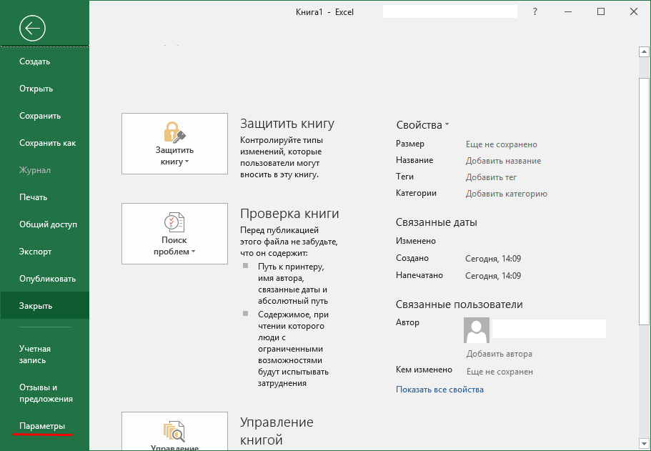Choose Печать from the left menu
This screenshot has height=451, width=651.
tap(33, 197)
